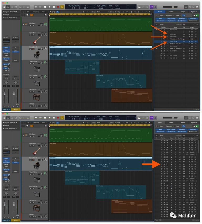Click bass guitar icon on Spec-Bass, top window
The height and width of the screenshot is (224, 202).
point(37,40)
